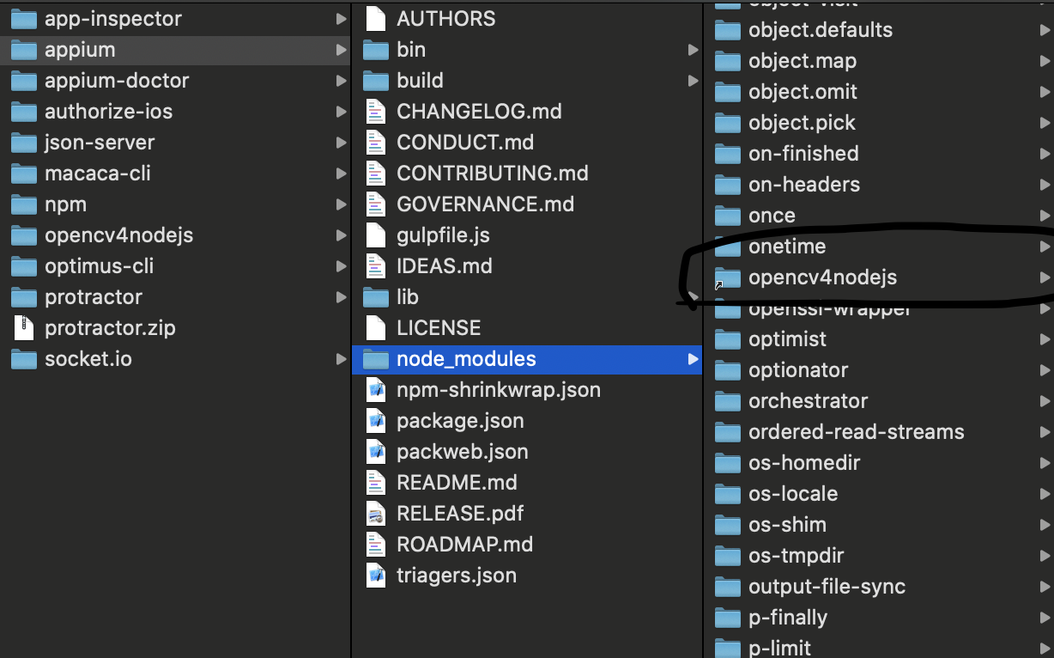Click the lib folder icon
This screenshot has height=658, width=1054.
(376, 297)
